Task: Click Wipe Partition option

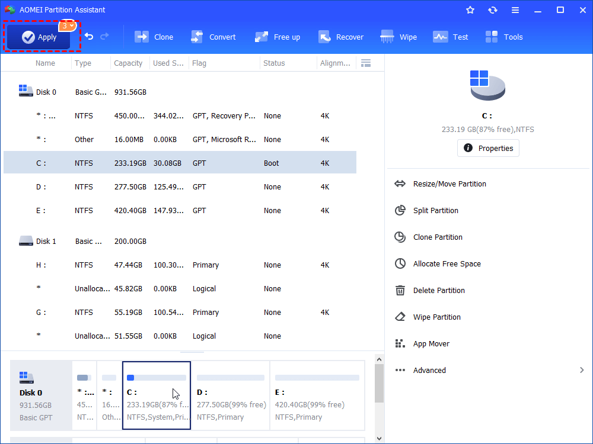Action: click(x=437, y=317)
